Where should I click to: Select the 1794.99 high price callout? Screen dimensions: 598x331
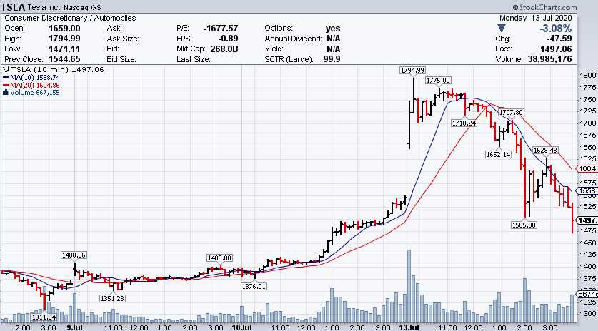coord(412,70)
